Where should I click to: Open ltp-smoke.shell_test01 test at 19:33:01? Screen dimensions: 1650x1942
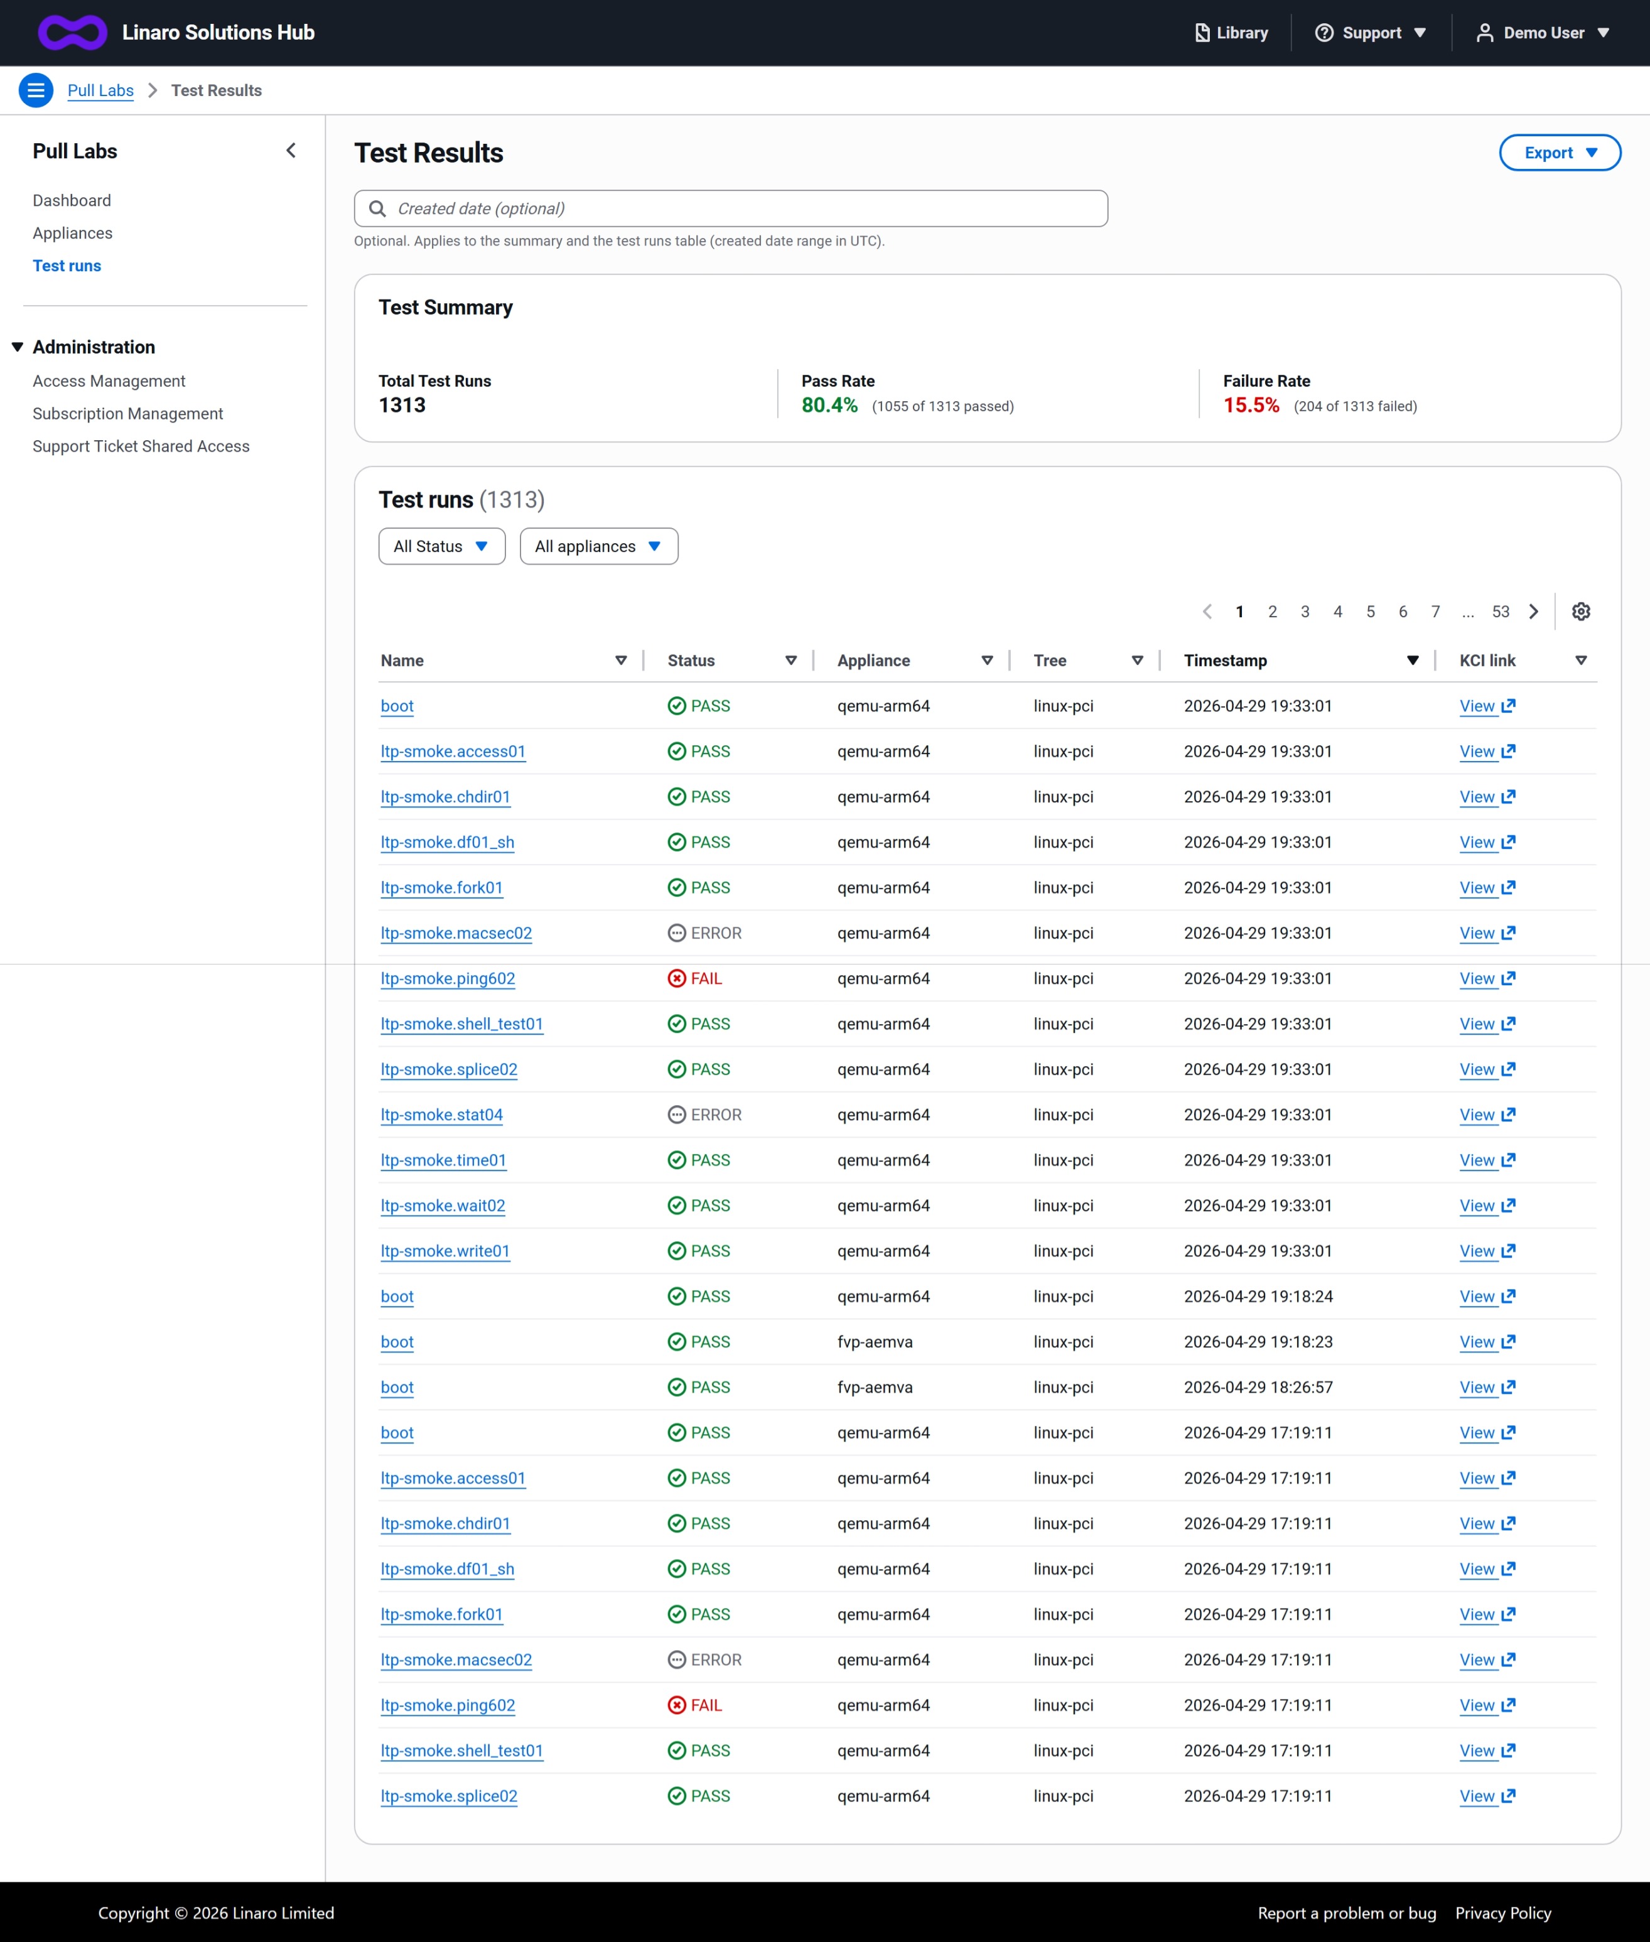461,1024
